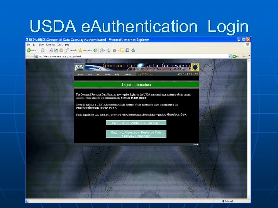Viewport: 278px width, 208px height.
Task: Click the yellow note toolbar icon
Action: click(122, 50)
